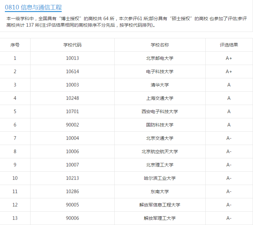
Task: Select the 上海交通大学 row name
Action: pos(160,98)
